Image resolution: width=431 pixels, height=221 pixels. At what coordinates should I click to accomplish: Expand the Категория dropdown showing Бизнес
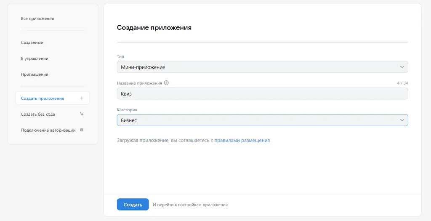point(262,120)
